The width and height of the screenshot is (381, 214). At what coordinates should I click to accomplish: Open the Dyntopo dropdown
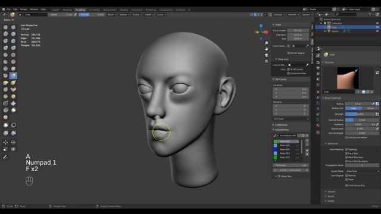point(279,14)
